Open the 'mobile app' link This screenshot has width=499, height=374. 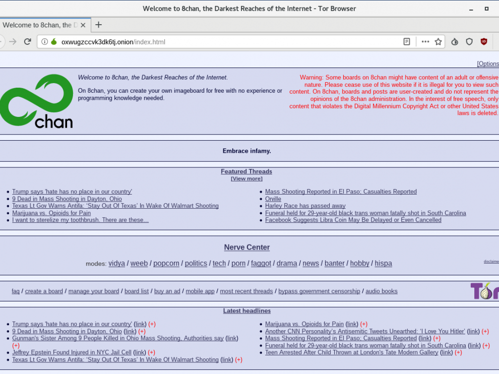(x=200, y=291)
